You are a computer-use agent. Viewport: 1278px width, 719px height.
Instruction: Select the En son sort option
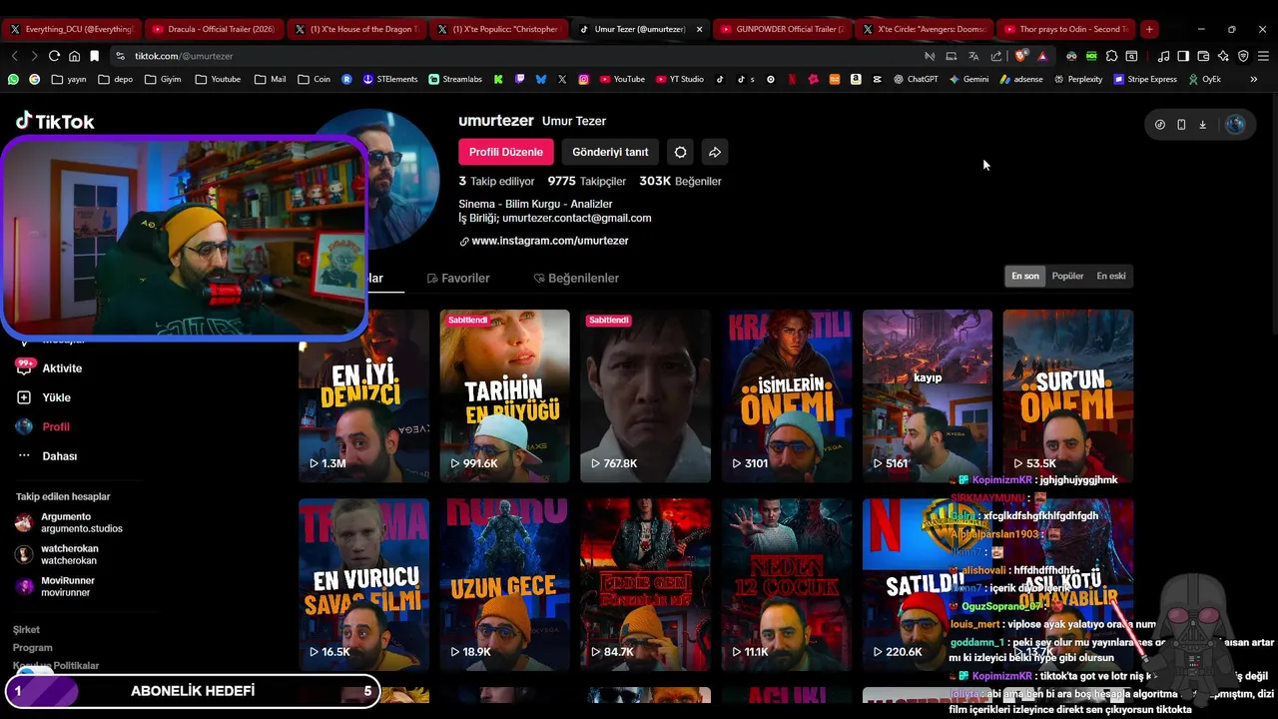point(1025,276)
